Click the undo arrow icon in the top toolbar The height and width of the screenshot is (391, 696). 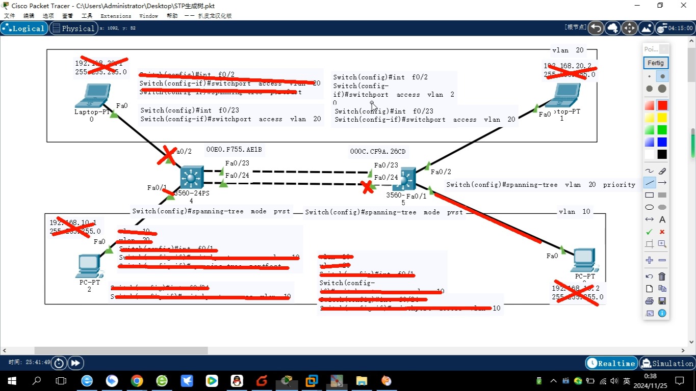coord(596,28)
